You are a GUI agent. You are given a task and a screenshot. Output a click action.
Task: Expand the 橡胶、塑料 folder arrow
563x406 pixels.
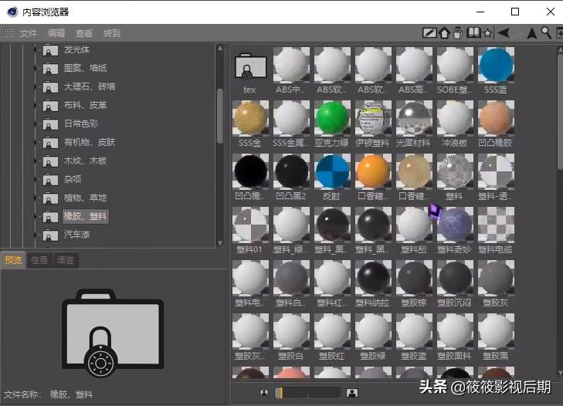pos(36,217)
